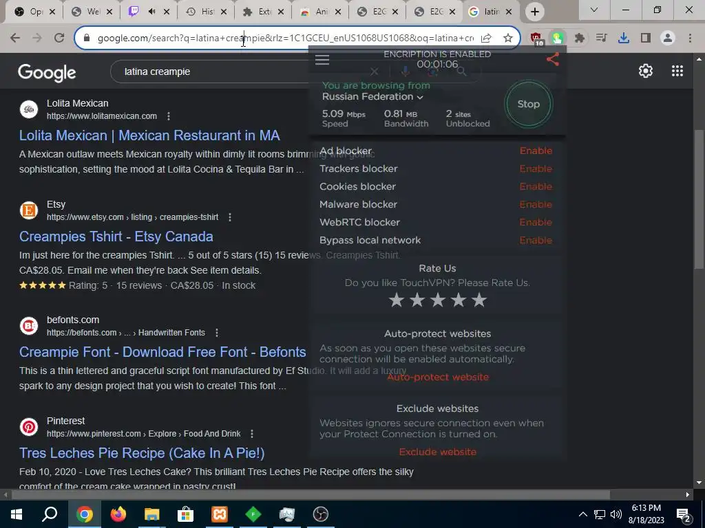Launch Firefox from the taskbar
Viewport: 705px width, 528px height.
[118, 514]
